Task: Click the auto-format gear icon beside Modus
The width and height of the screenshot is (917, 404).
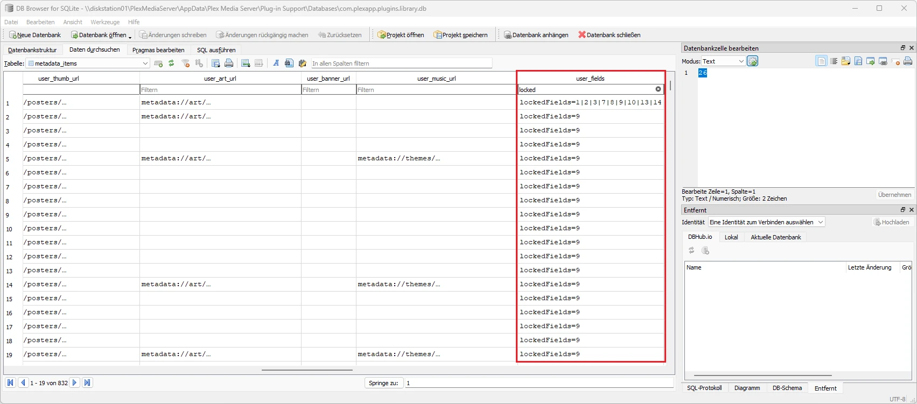Action: point(753,61)
